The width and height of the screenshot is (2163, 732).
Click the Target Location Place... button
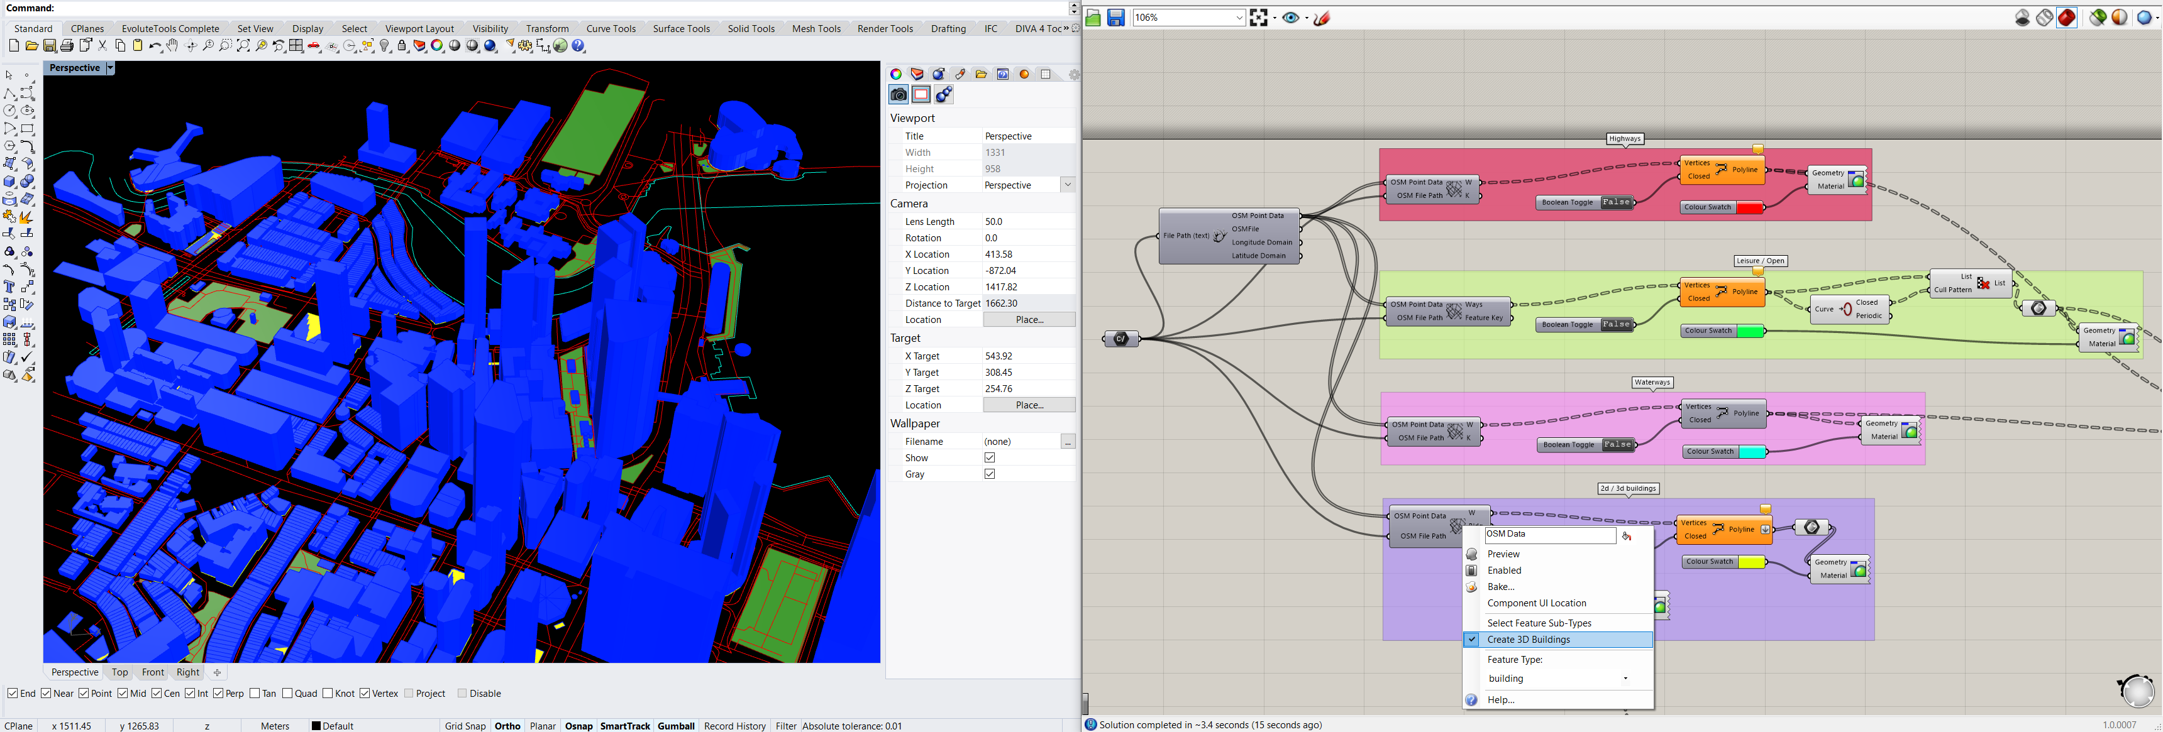1029,405
